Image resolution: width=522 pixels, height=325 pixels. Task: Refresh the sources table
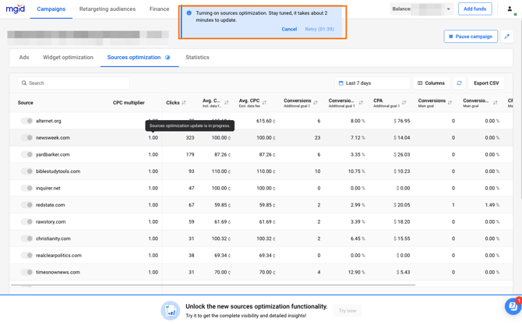point(459,83)
